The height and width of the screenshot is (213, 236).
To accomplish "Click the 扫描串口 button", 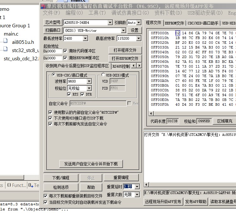I will 53,30.
